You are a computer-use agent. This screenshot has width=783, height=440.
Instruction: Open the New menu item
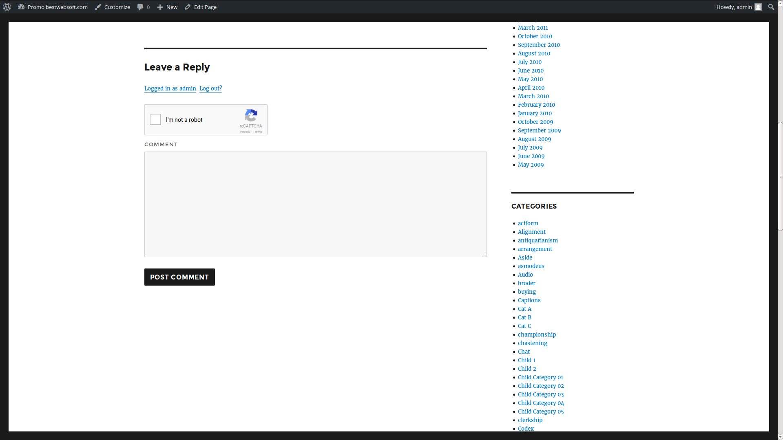[x=172, y=7]
